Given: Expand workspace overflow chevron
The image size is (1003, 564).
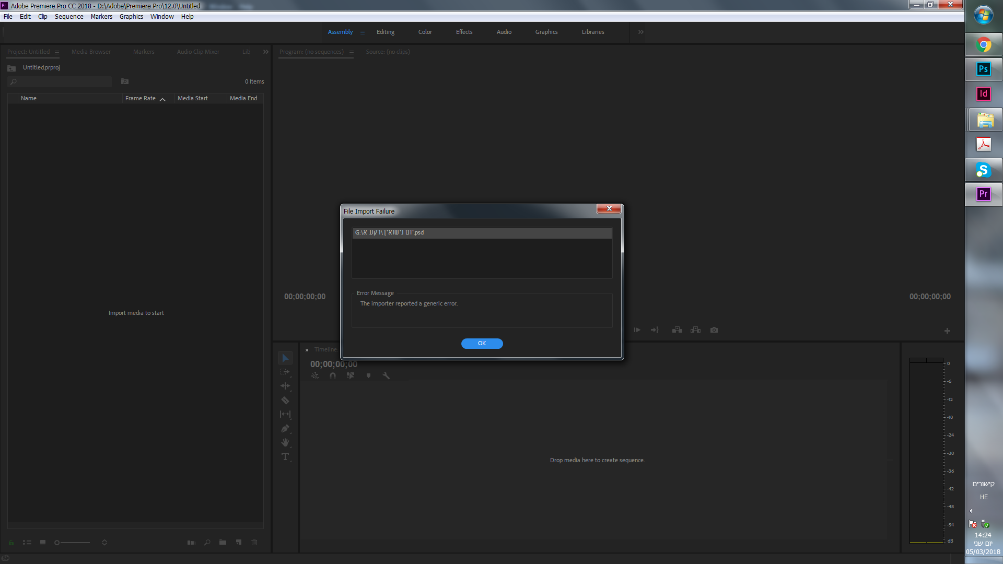Looking at the screenshot, I should tap(641, 32).
